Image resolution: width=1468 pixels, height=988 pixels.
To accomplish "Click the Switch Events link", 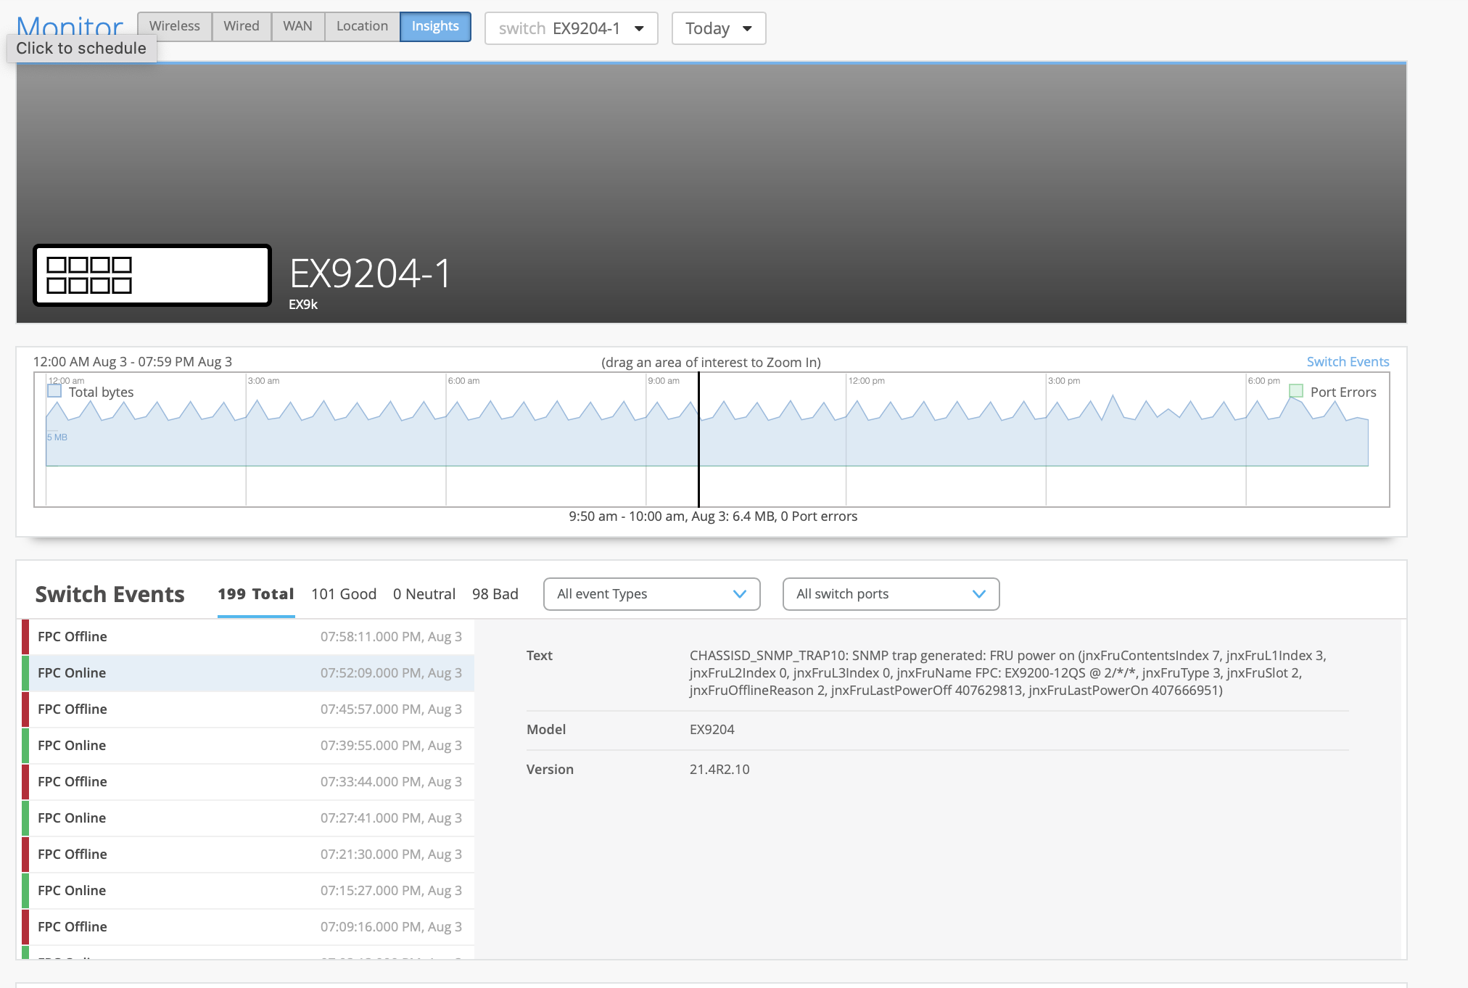I will (1347, 361).
